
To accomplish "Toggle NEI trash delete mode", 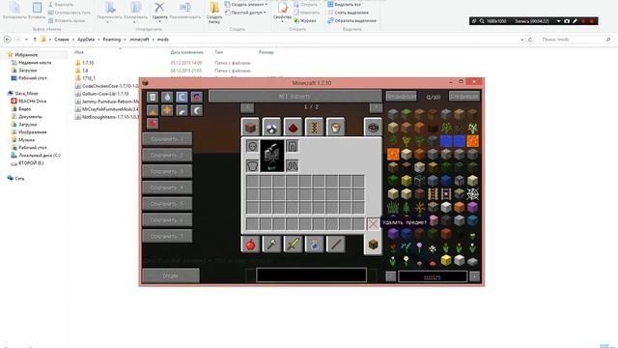I will [153, 97].
